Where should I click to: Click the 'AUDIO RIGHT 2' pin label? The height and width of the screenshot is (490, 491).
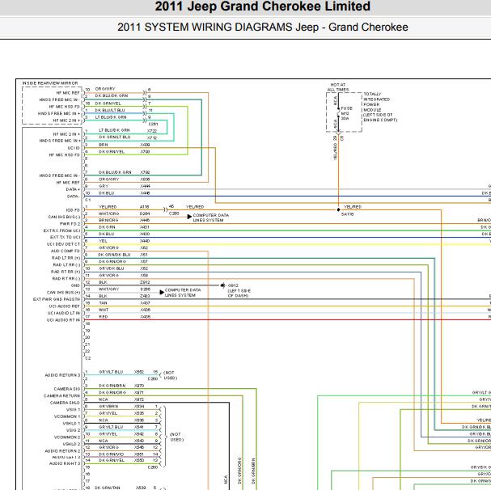click(65, 463)
